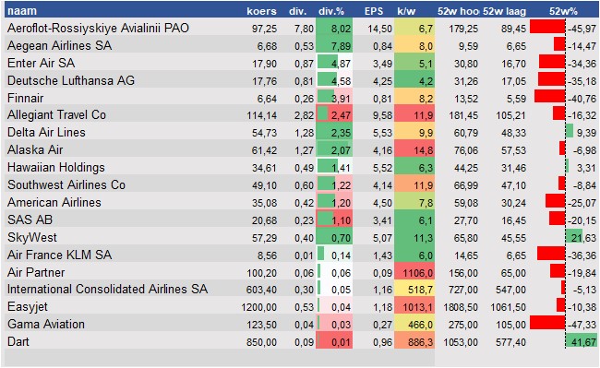This screenshot has width=600, height=368.
Task: Sort by the koers column header
Action: 262,11
